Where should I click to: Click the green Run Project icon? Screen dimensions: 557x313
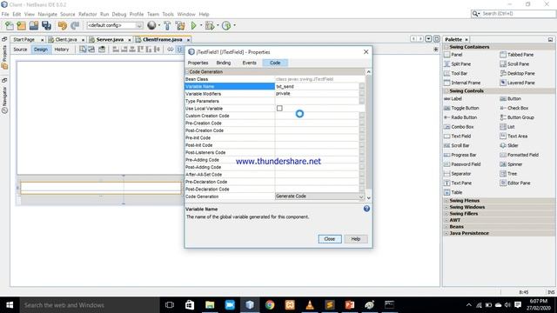[x=193, y=25]
